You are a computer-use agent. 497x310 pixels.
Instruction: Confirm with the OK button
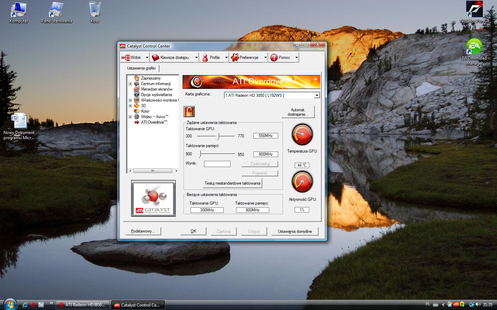click(x=193, y=231)
